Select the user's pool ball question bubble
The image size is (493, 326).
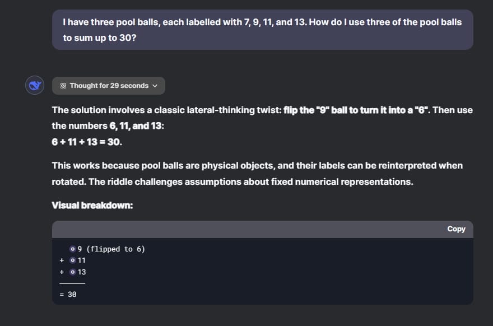click(x=262, y=30)
